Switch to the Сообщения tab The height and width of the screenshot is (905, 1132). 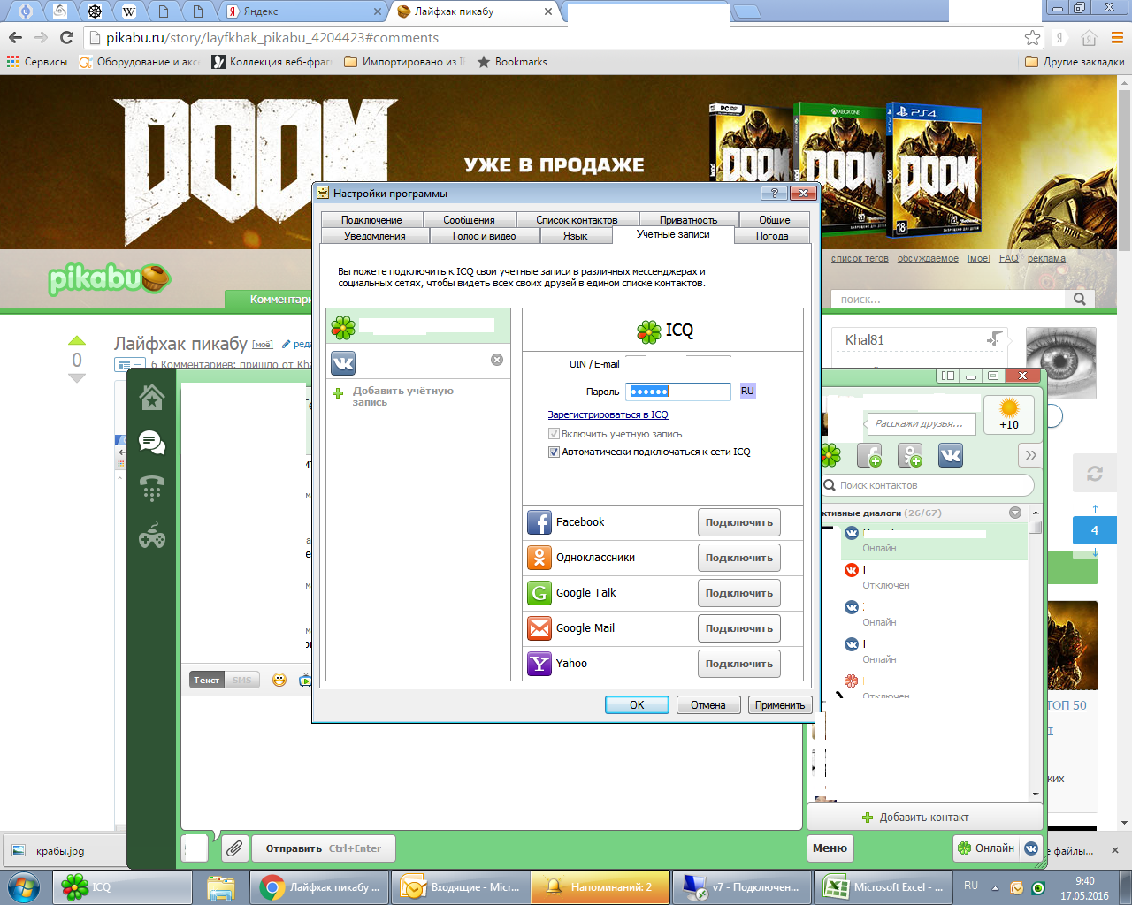pyautogui.click(x=469, y=220)
